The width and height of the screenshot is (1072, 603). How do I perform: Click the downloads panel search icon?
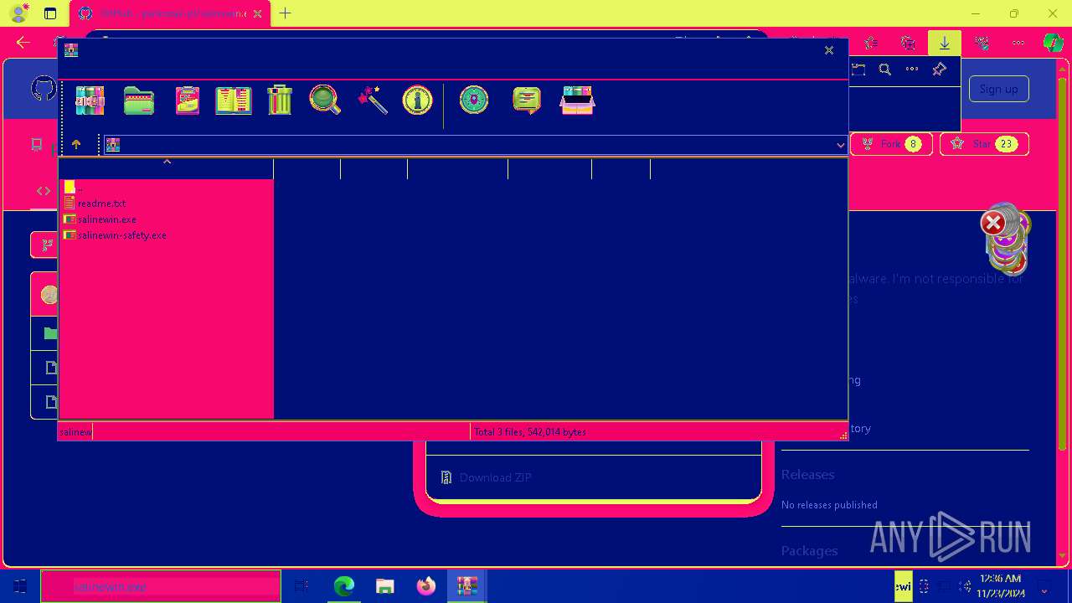click(x=885, y=70)
